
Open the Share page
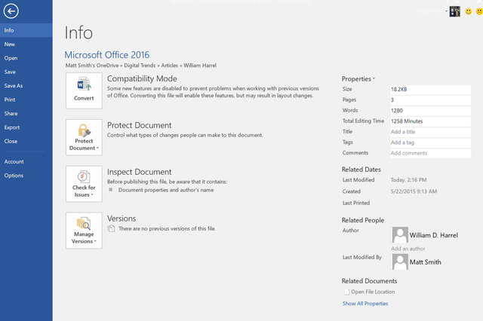click(x=26, y=113)
